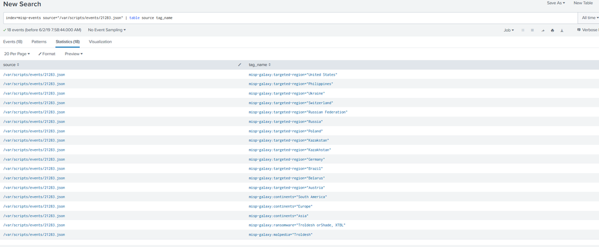
Task: Click into the search query bar
Action: pos(290,18)
